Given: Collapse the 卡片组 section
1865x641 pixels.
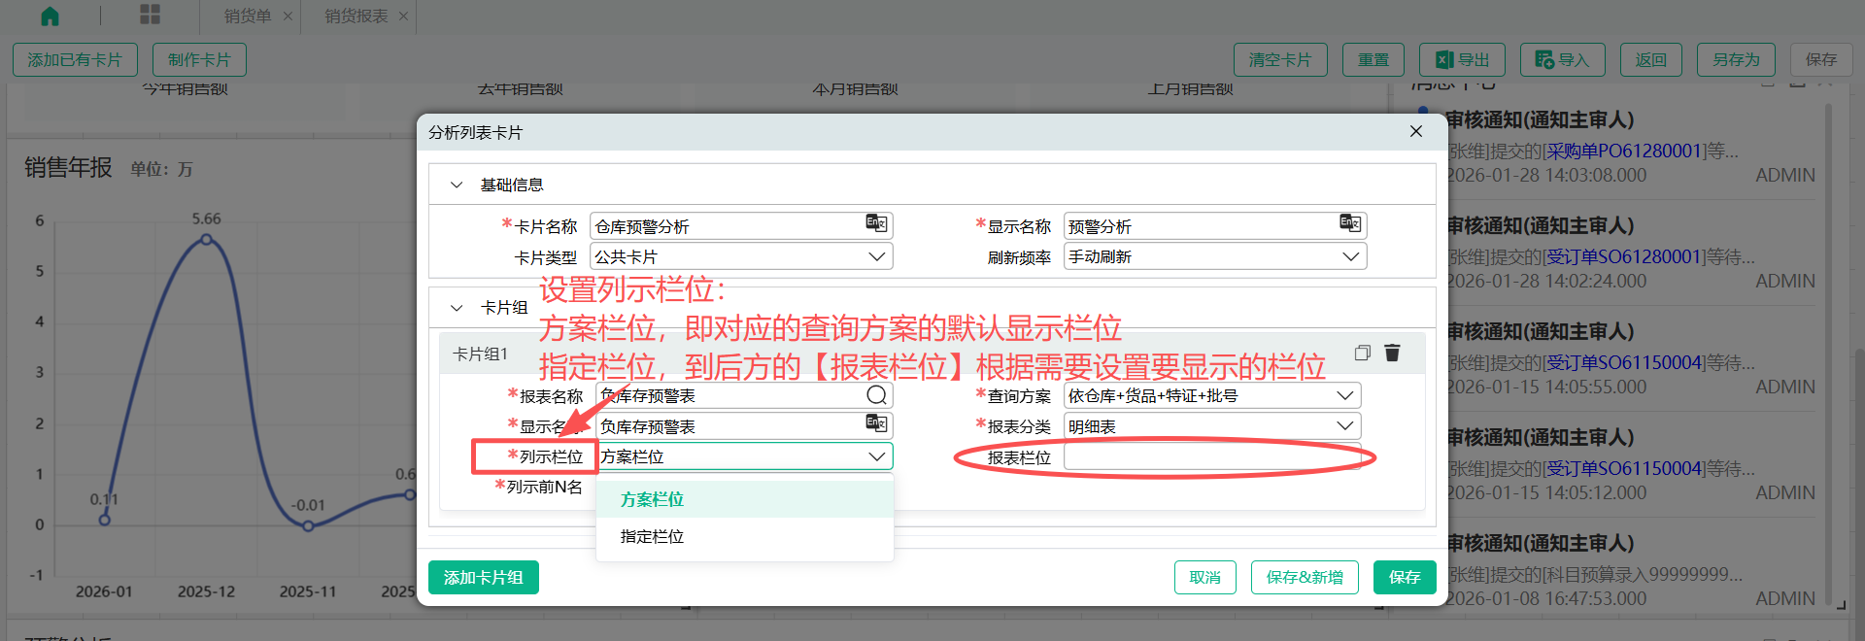Looking at the screenshot, I should coord(457,308).
